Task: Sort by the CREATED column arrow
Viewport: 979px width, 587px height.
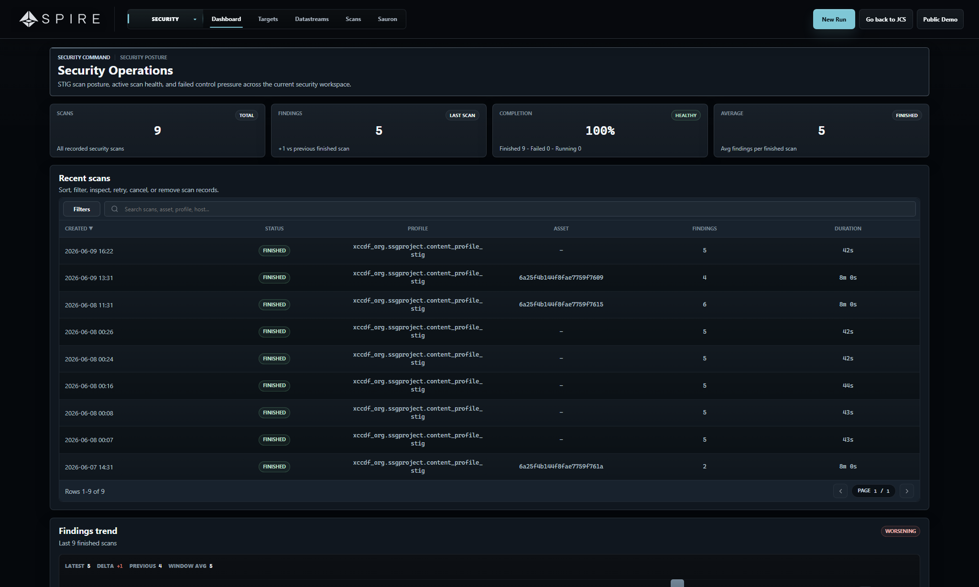Action: [x=91, y=228]
